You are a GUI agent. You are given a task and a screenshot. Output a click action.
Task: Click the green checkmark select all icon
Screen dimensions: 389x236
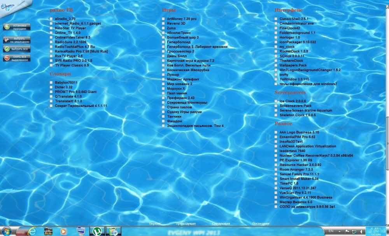pos(7,49)
